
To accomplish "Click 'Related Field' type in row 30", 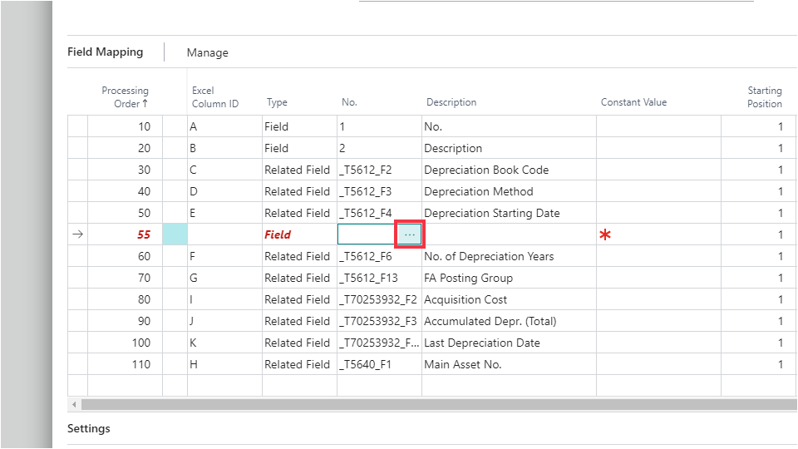I will click(299, 170).
